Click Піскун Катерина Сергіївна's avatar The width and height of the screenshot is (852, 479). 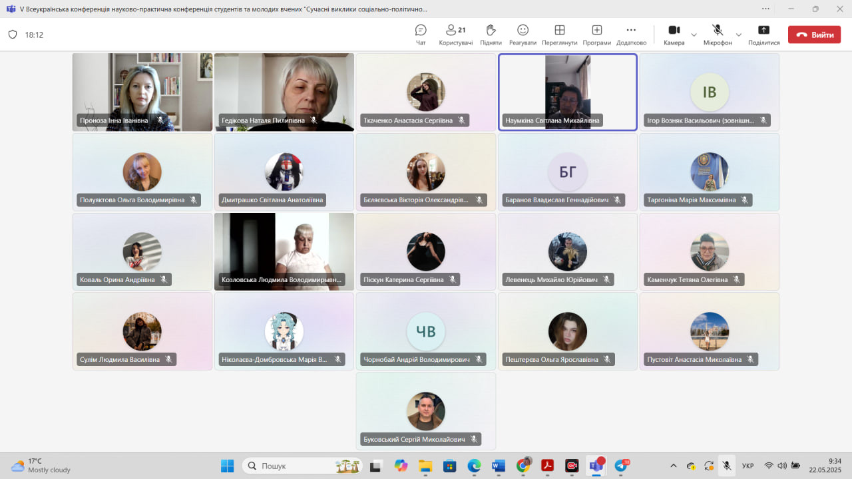pyautogui.click(x=426, y=251)
